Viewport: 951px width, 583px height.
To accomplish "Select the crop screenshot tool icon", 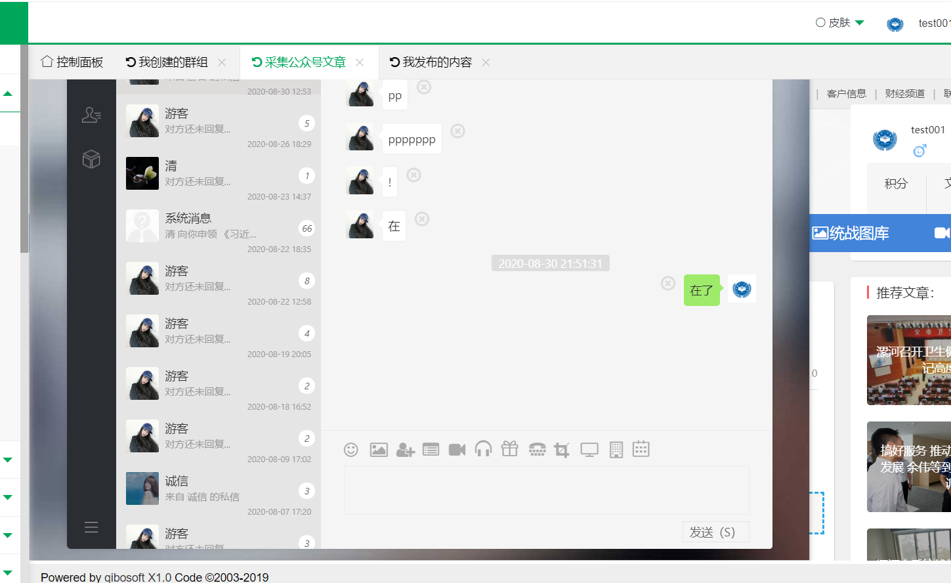I will (x=562, y=450).
